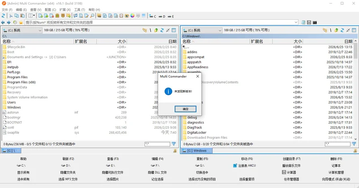Viewport: 359px width, 188px height.
Task: Open the command line history dropdown arrow
Action: tap(296, 22)
